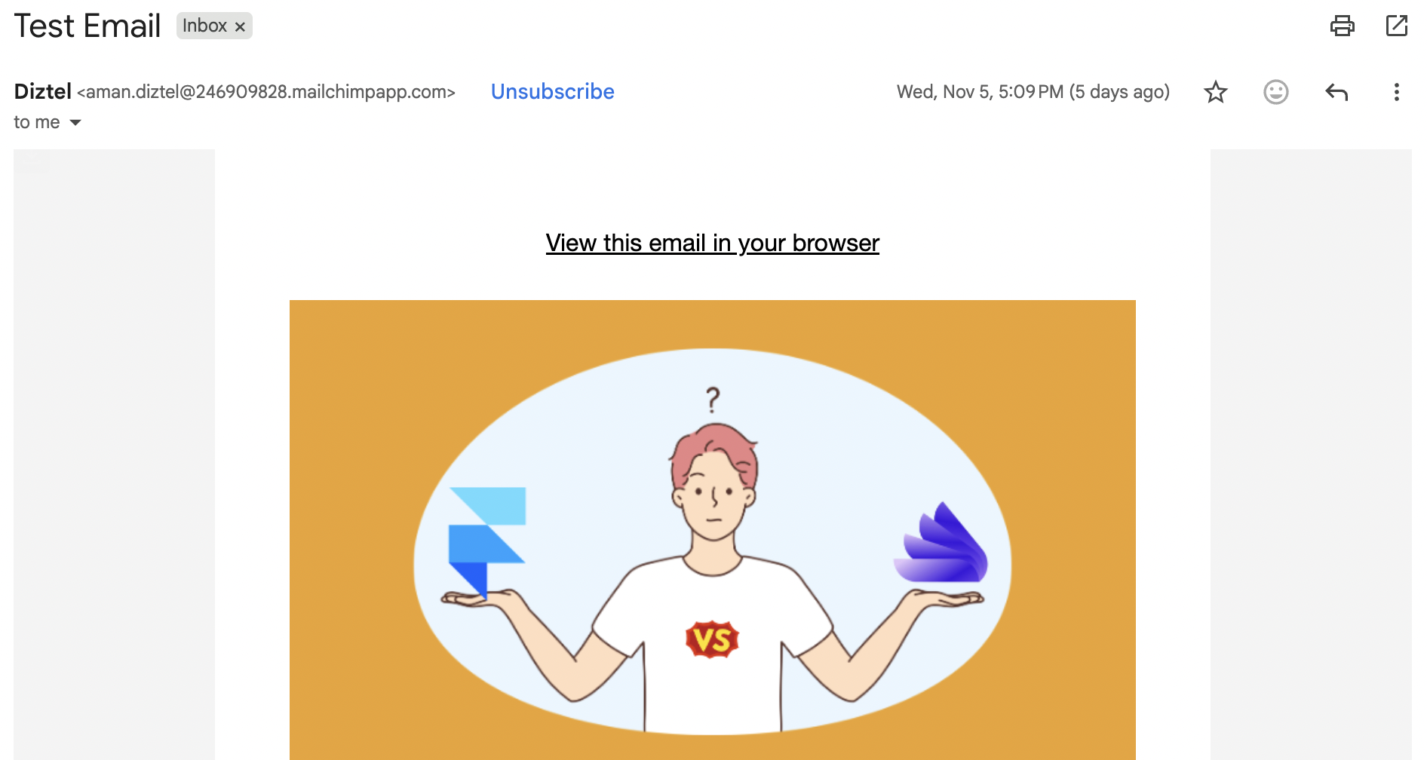Click the VS badge on the shirt
This screenshot has width=1427, height=760.
pos(712,639)
